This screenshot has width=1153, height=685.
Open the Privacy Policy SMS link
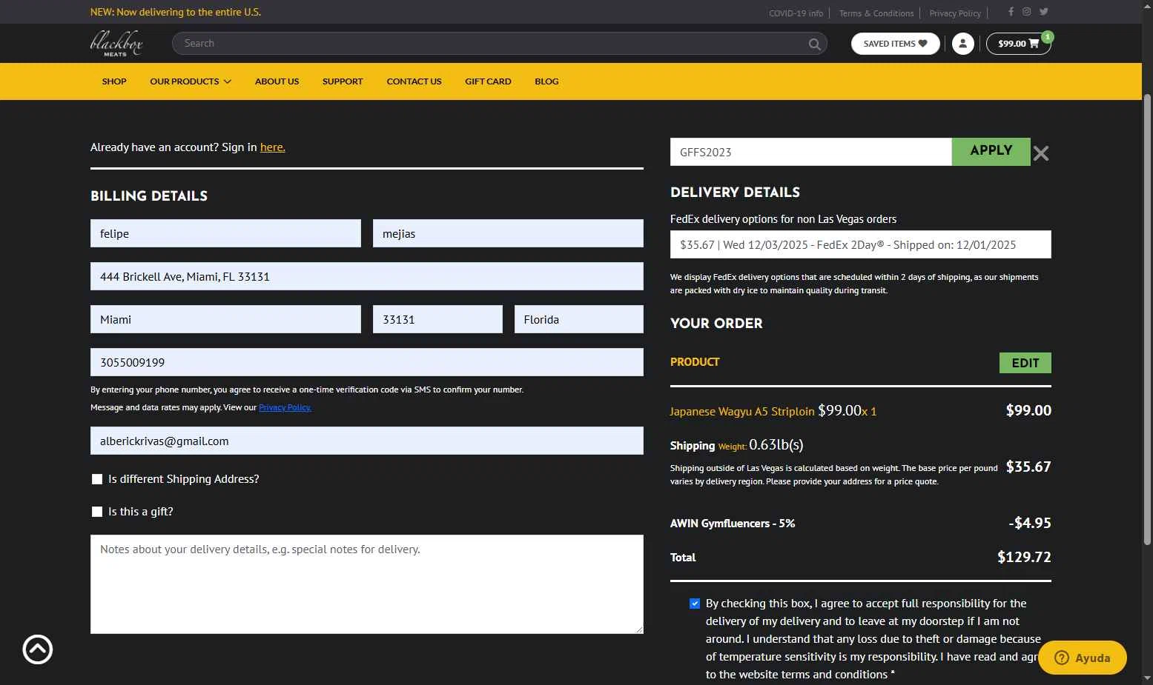(x=285, y=407)
